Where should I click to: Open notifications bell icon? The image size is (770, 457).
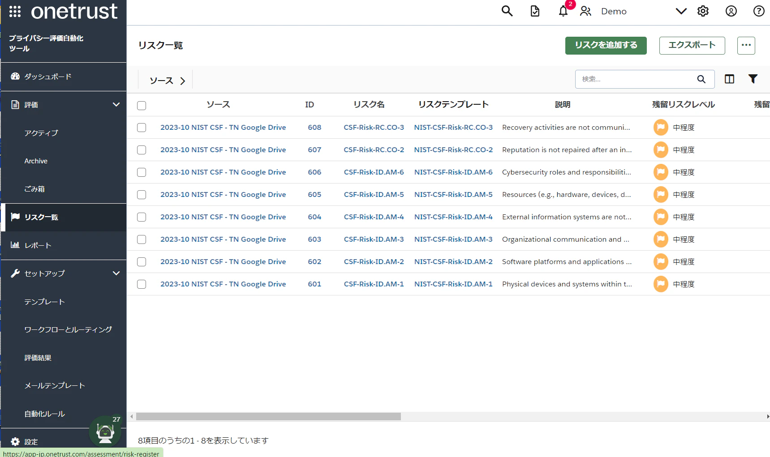563,11
